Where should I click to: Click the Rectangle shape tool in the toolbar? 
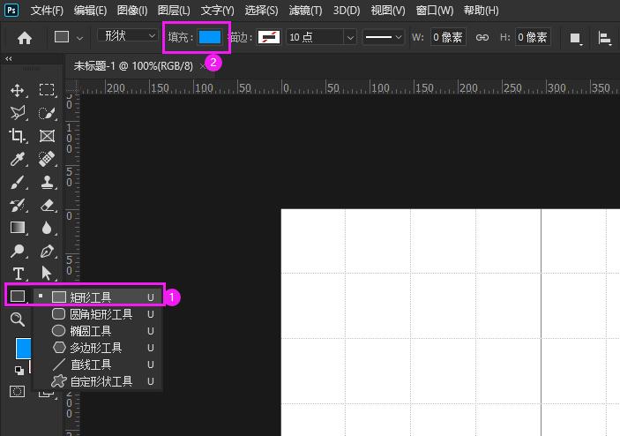pos(18,296)
